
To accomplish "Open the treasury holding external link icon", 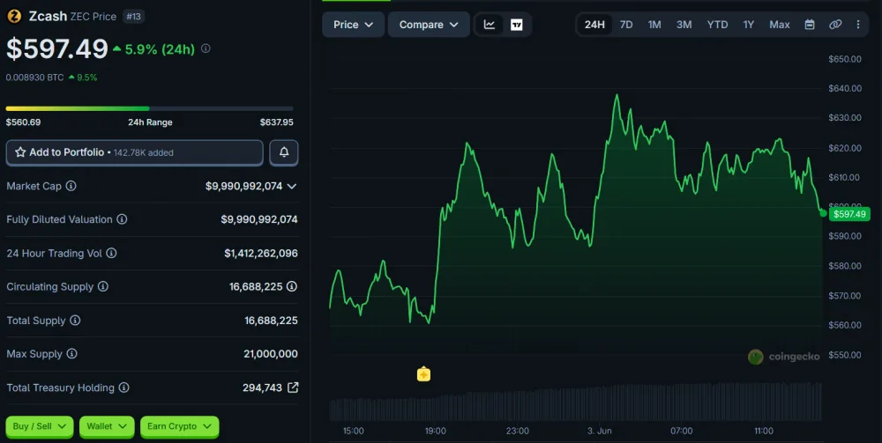I will 293,388.
